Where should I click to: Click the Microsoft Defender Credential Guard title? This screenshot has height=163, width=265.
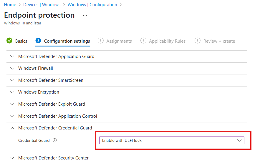pyautogui.click(x=55, y=128)
